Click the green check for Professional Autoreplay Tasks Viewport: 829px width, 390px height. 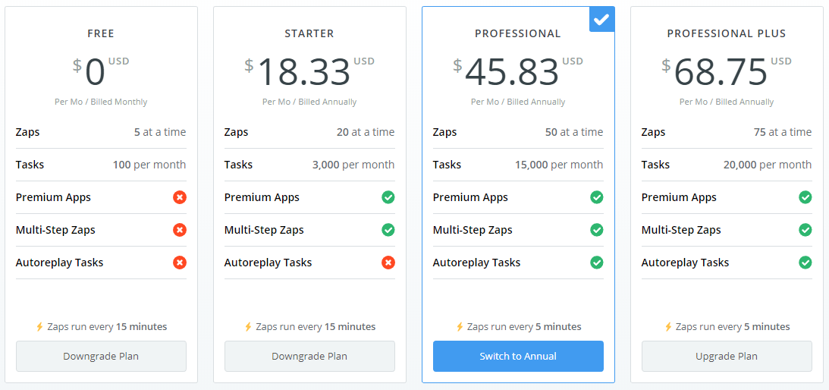tap(597, 263)
